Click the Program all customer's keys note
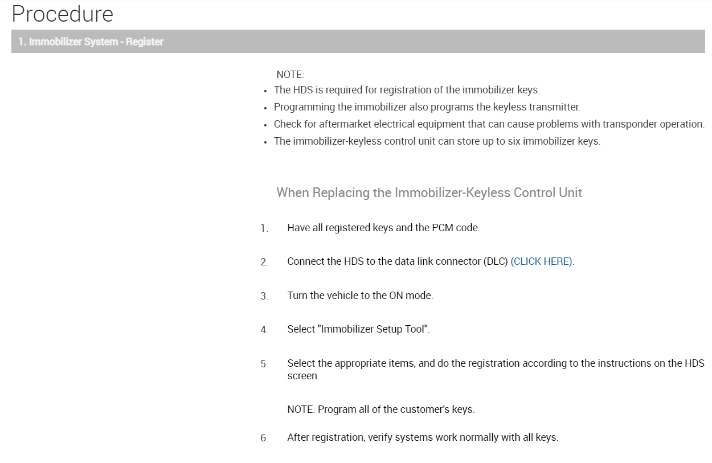 tap(380, 409)
